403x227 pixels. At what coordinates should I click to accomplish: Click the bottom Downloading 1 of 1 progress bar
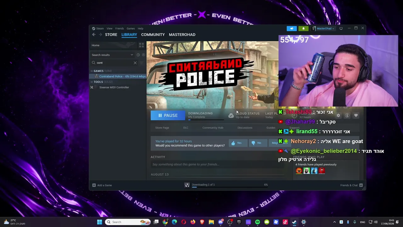pyautogui.click(x=230, y=187)
